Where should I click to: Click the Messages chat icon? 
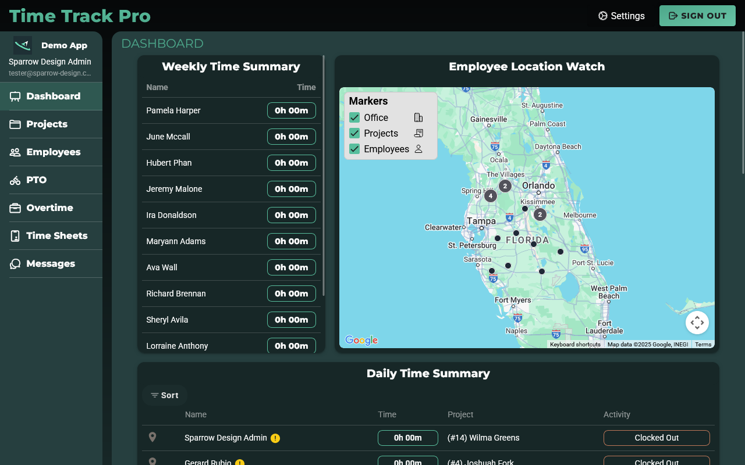click(x=15, y=264)
